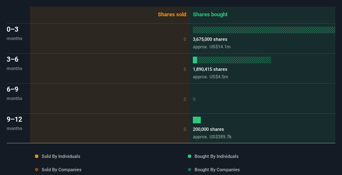Select the Bought By Individuals legend label
Image resolution: width=342 pixels, height=175 pixels.
pos(216,156)
